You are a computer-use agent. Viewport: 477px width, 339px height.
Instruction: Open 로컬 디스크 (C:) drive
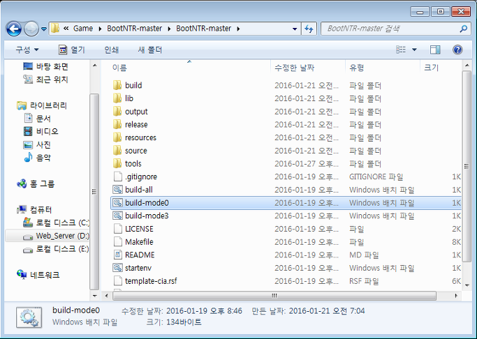tap(57, 223)
